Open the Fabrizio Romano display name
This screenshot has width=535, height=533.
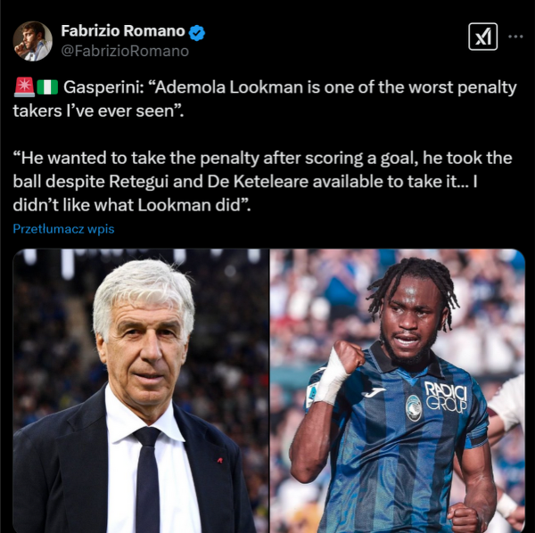click(x=123, y=31)
